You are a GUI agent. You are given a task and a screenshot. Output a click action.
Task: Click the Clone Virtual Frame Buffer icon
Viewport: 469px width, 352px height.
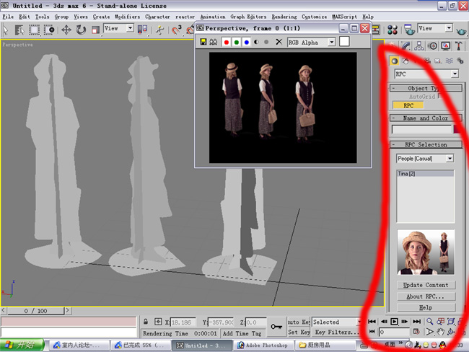214,43
